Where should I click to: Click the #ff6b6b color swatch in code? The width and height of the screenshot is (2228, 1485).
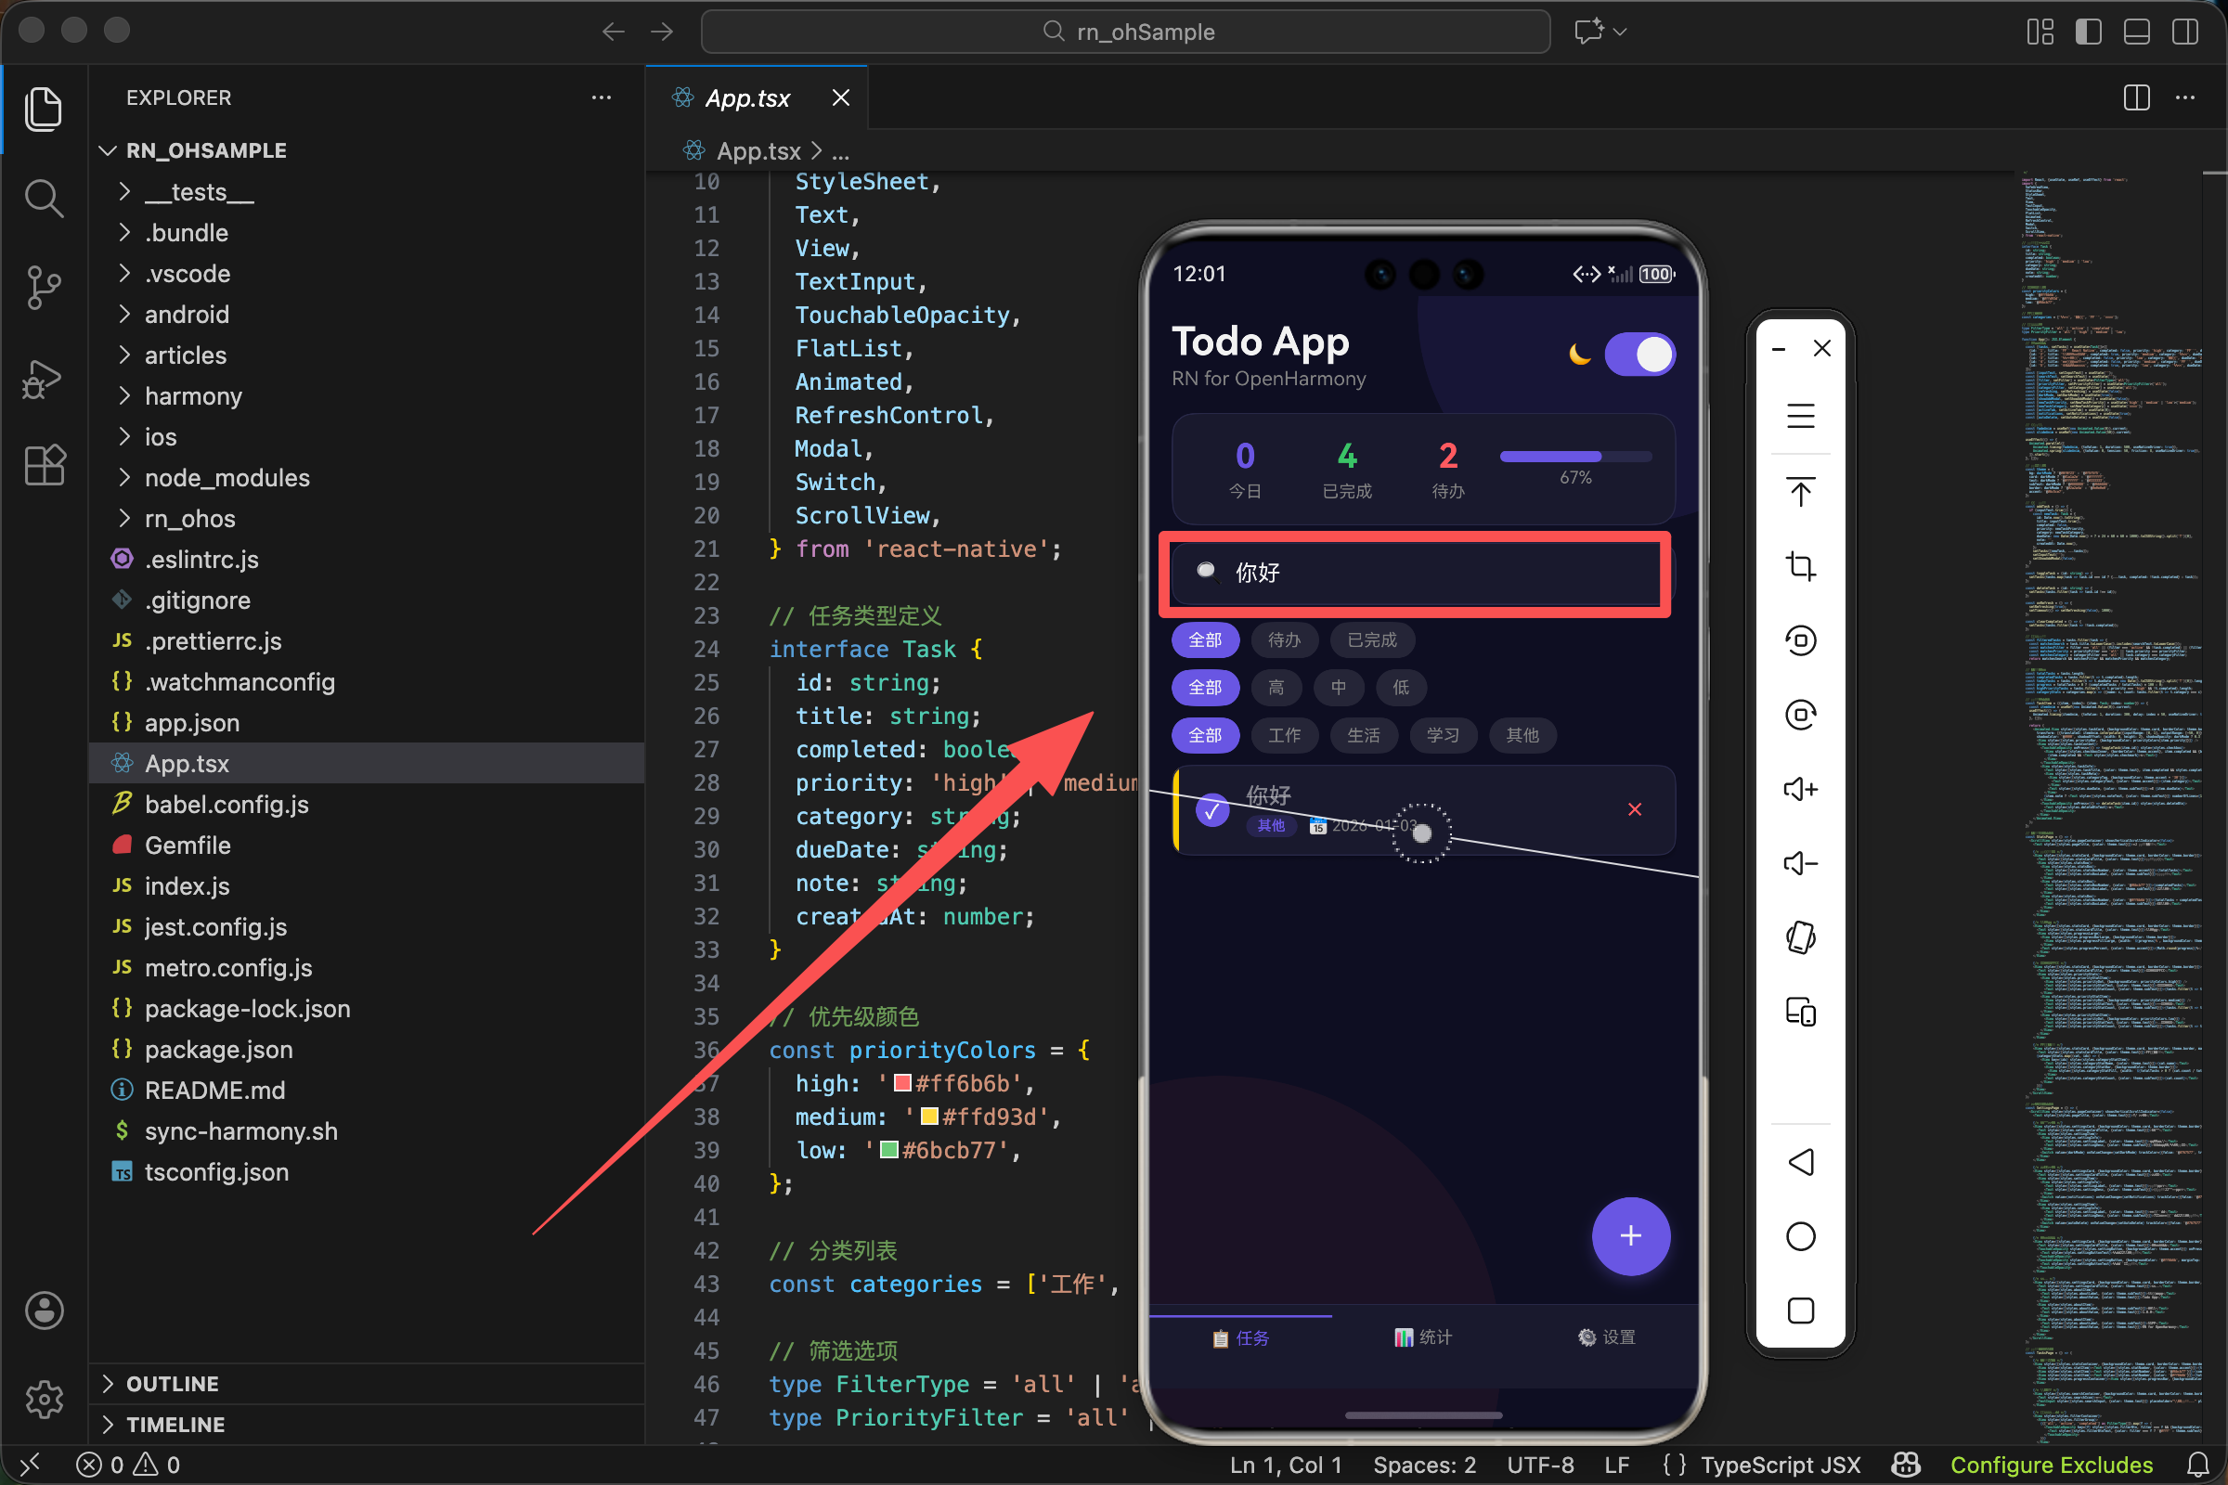pos(901,1082)
